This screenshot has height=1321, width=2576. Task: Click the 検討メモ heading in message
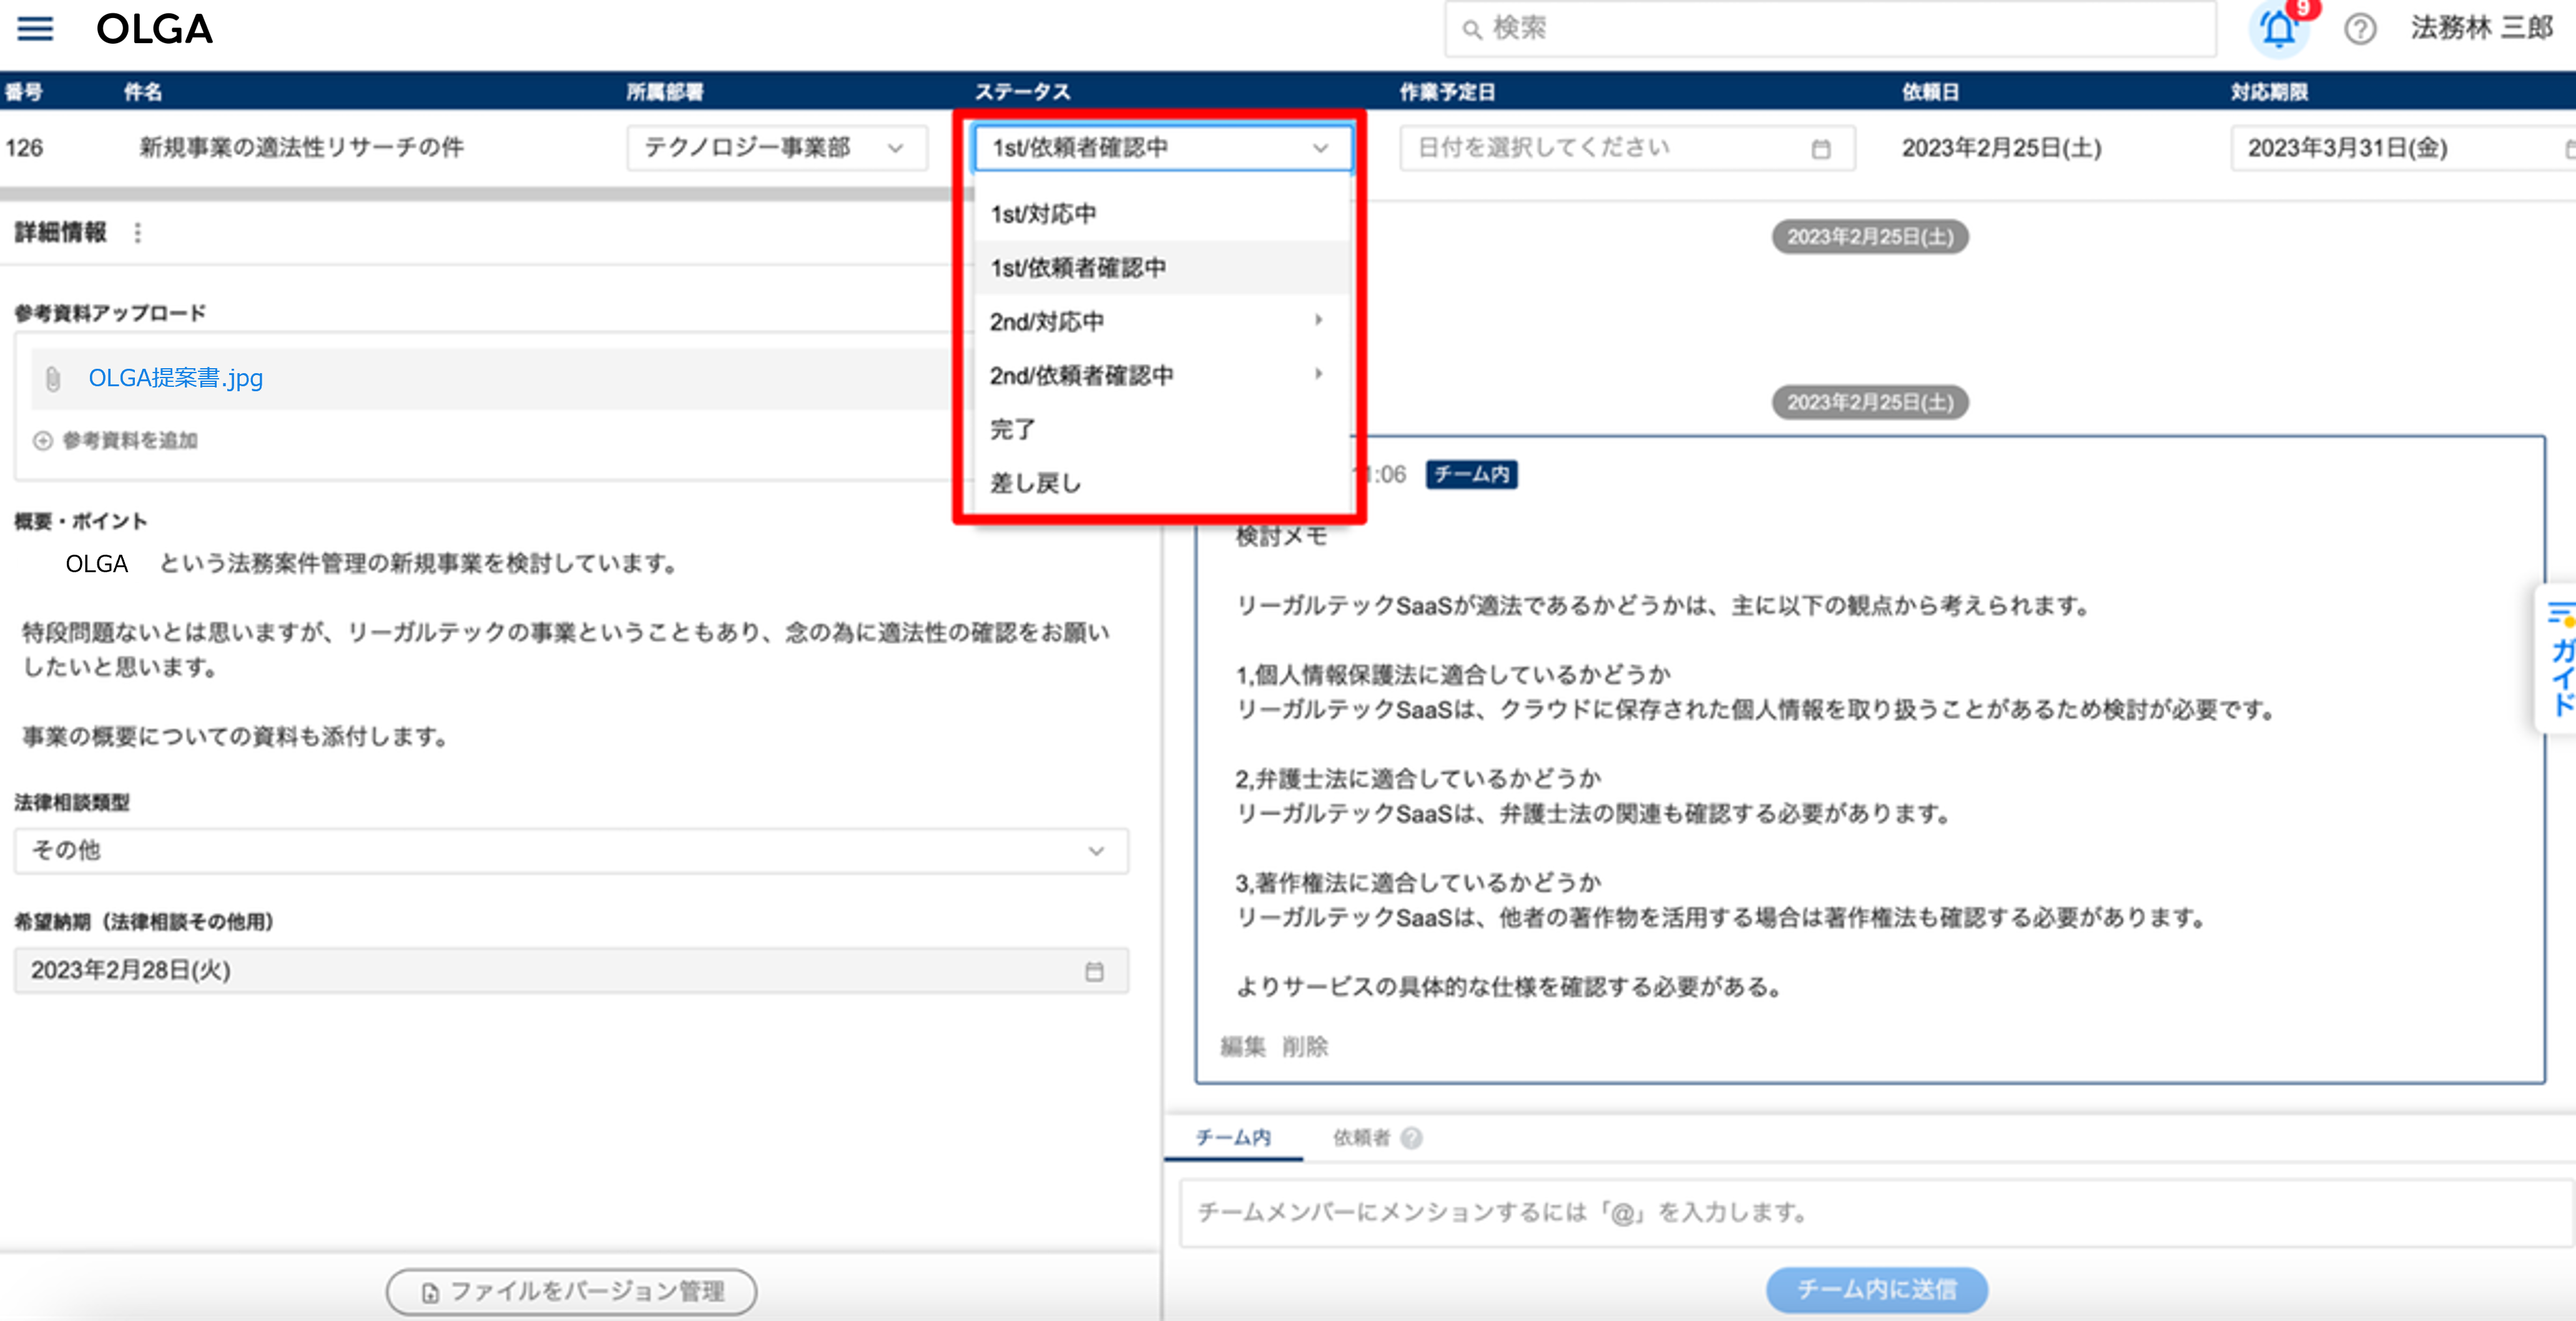point(1281,537)
